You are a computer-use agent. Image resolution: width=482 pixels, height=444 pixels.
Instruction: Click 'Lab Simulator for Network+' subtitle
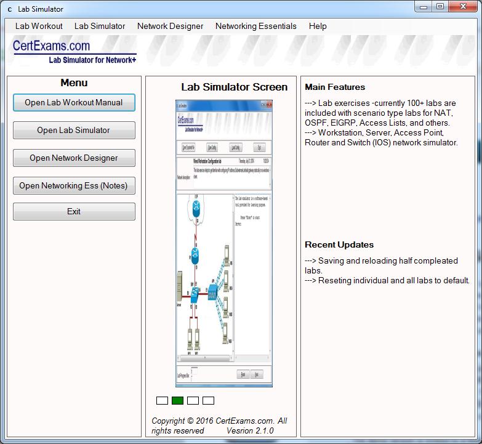coord(92,60)
